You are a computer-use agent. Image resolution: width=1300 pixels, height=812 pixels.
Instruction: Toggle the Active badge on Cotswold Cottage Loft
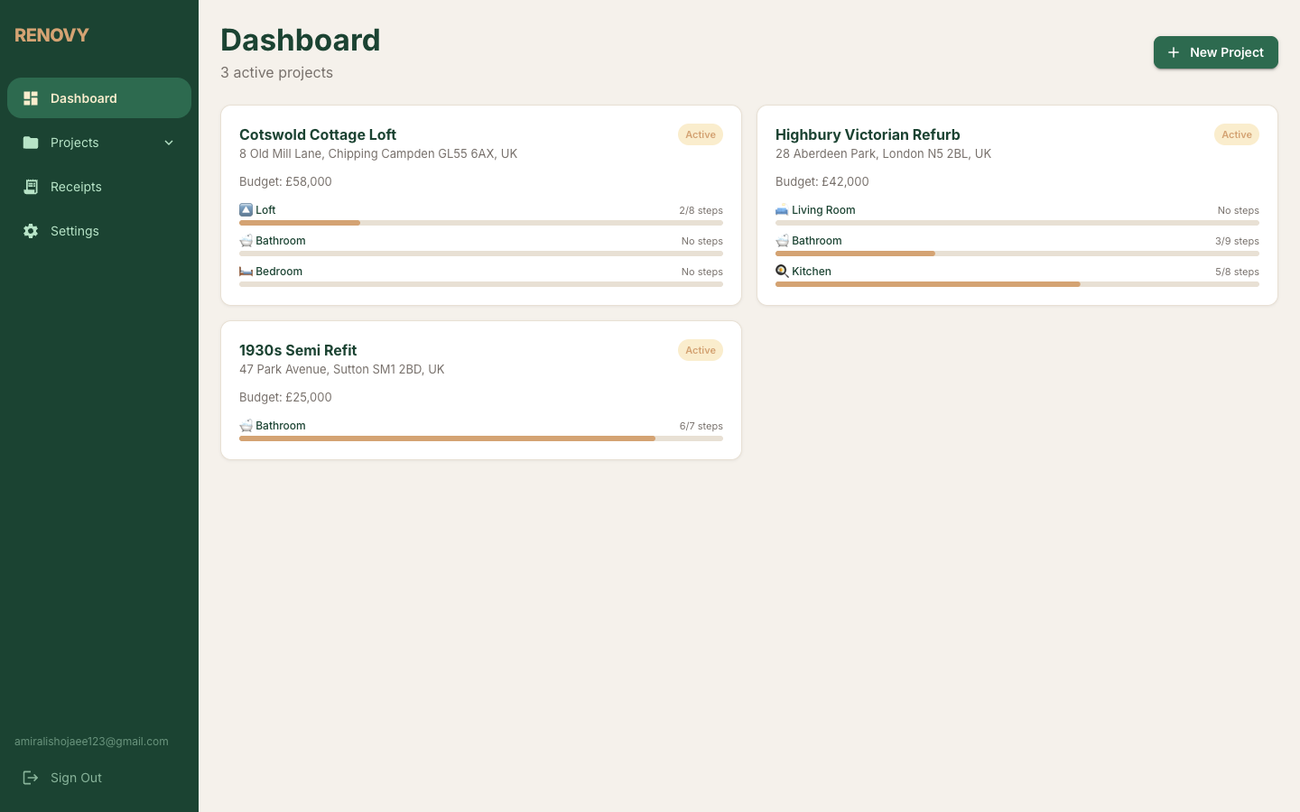701,134
